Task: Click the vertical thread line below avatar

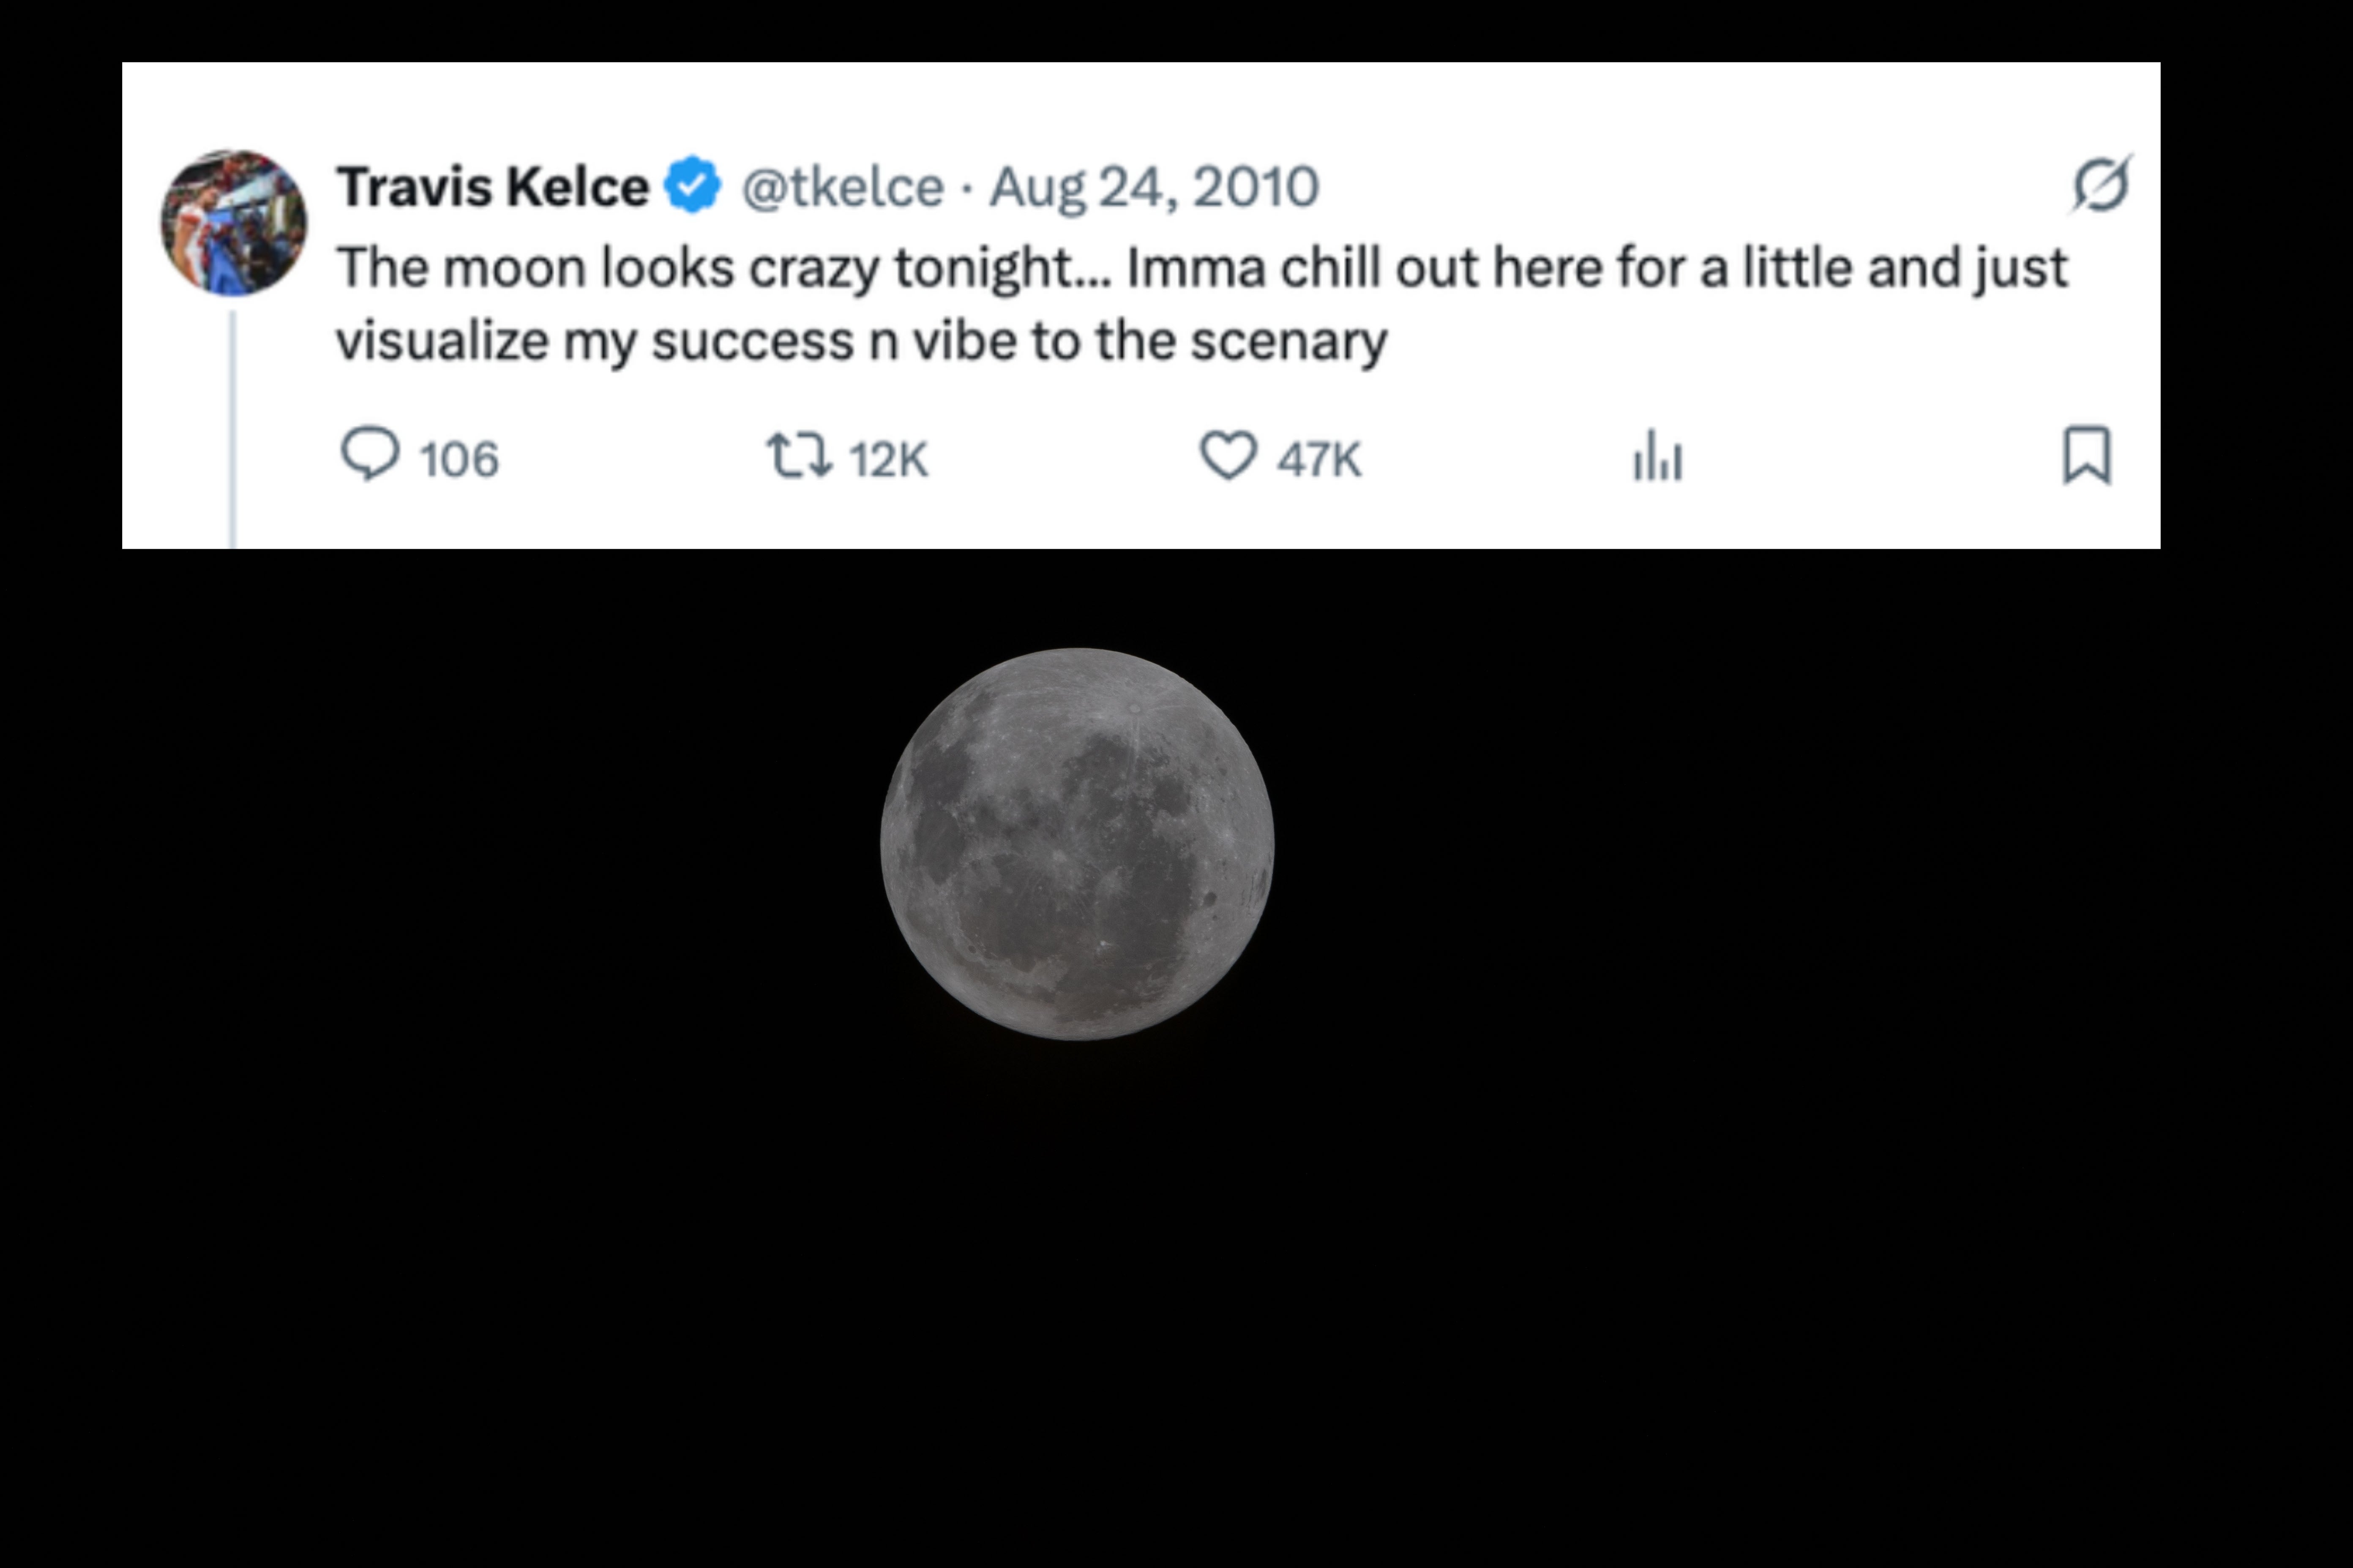Action: tap(233, 430)
